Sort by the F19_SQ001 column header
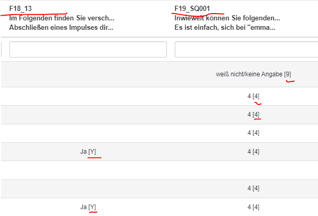This screenshot has height=216, width=318. [193, 9]
